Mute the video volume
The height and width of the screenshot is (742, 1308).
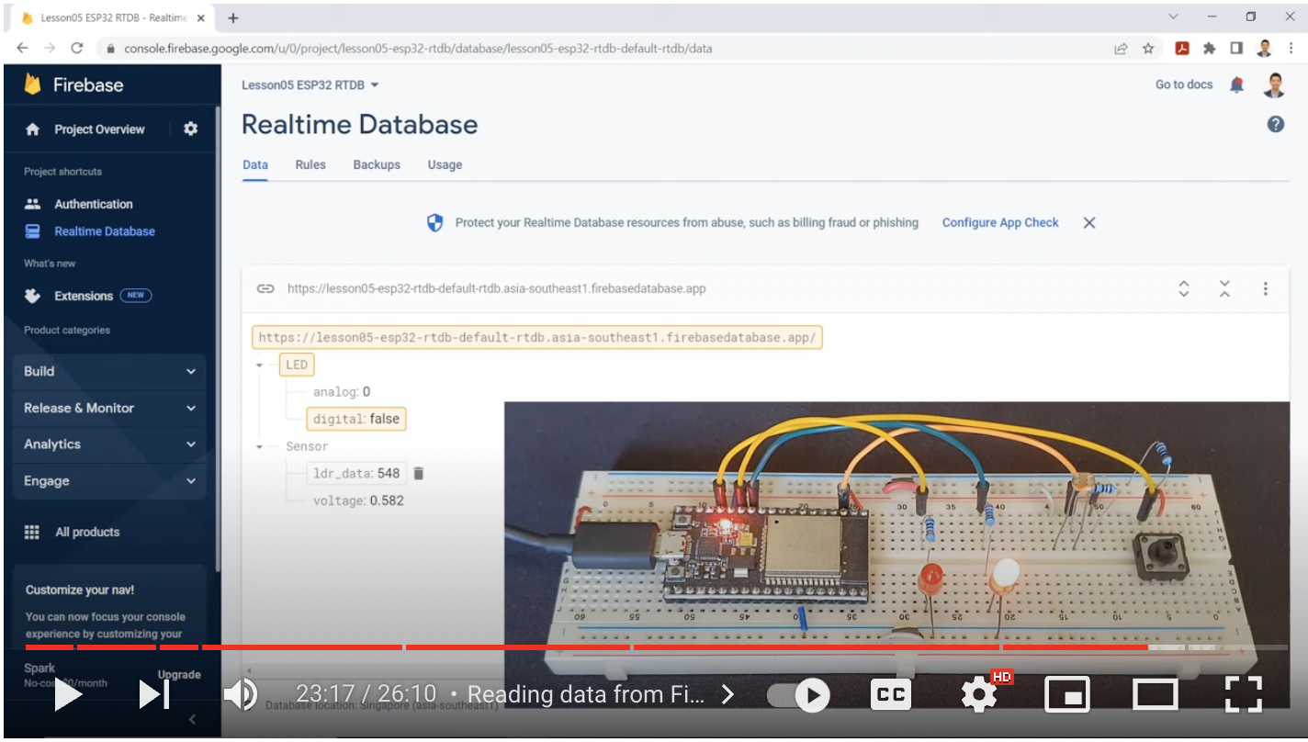click(x=241, y=695)
